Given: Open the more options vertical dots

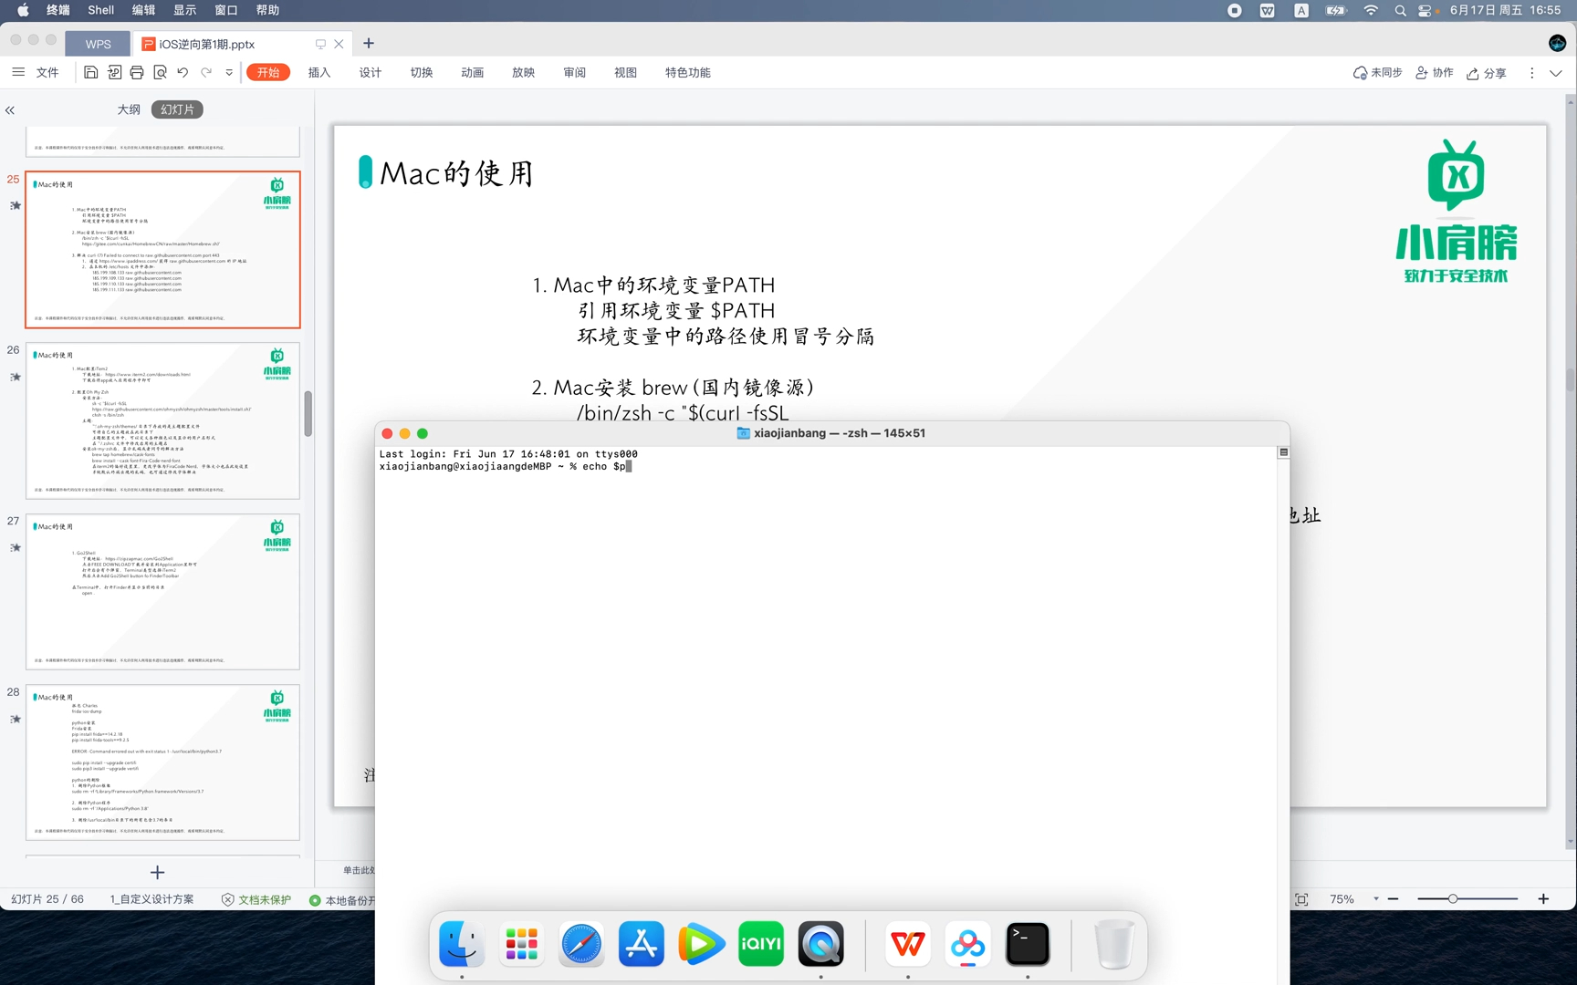Looking at the screenshot, I should point(1531,73).
